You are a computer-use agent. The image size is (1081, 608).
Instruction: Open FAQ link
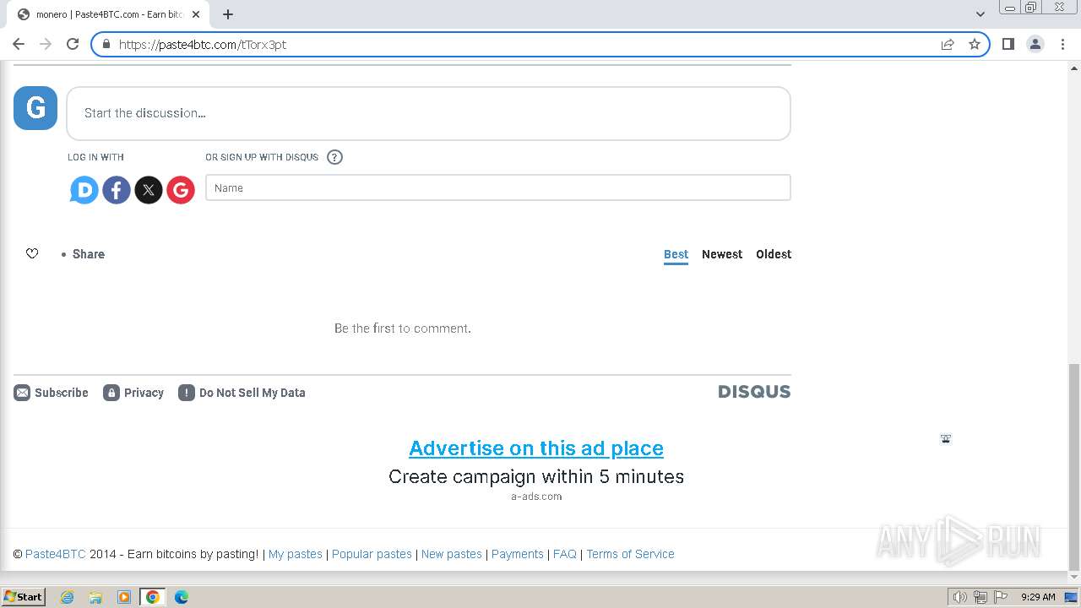point(565,554)
